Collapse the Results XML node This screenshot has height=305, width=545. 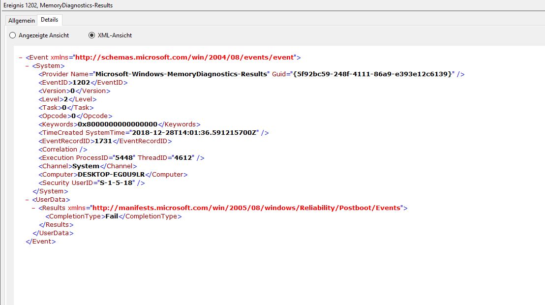[34, 208]
